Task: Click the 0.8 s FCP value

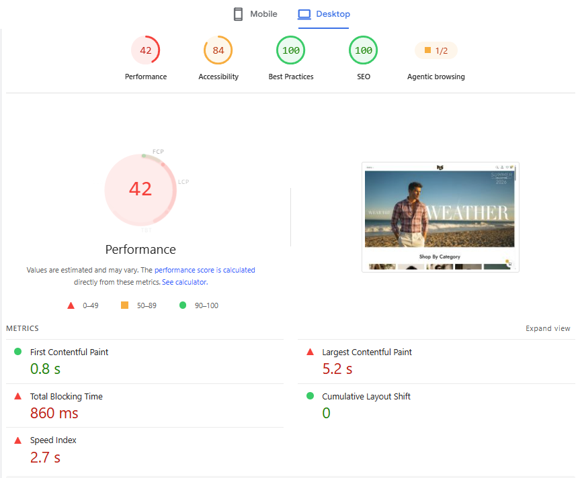Action: pos(45,369)
